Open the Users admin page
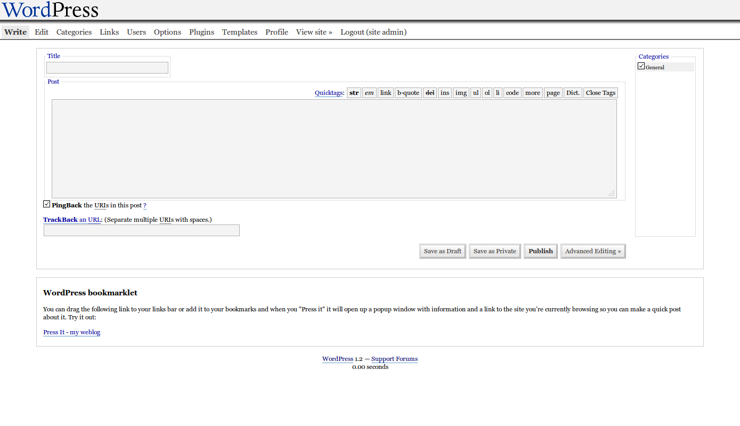740x426 pixels. tap(136, 32)
